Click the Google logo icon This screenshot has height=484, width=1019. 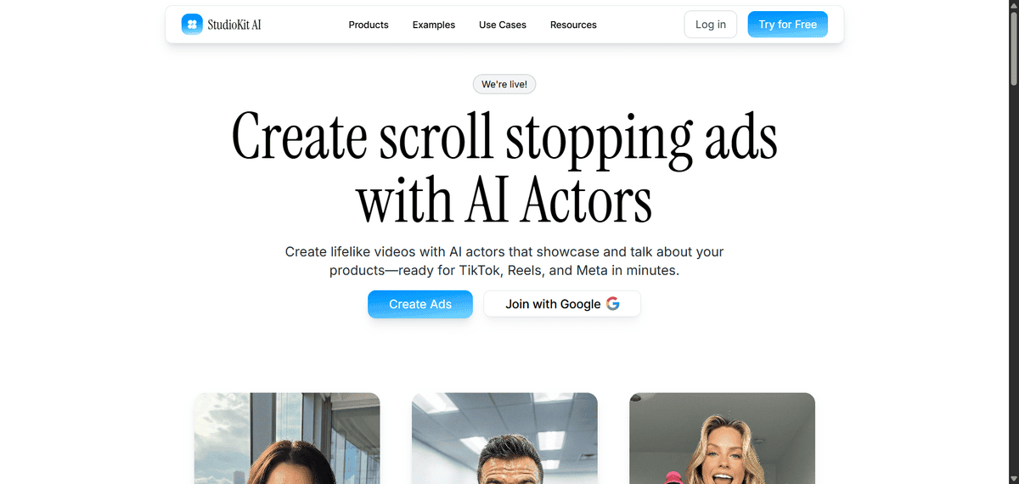tap(613, 304)
